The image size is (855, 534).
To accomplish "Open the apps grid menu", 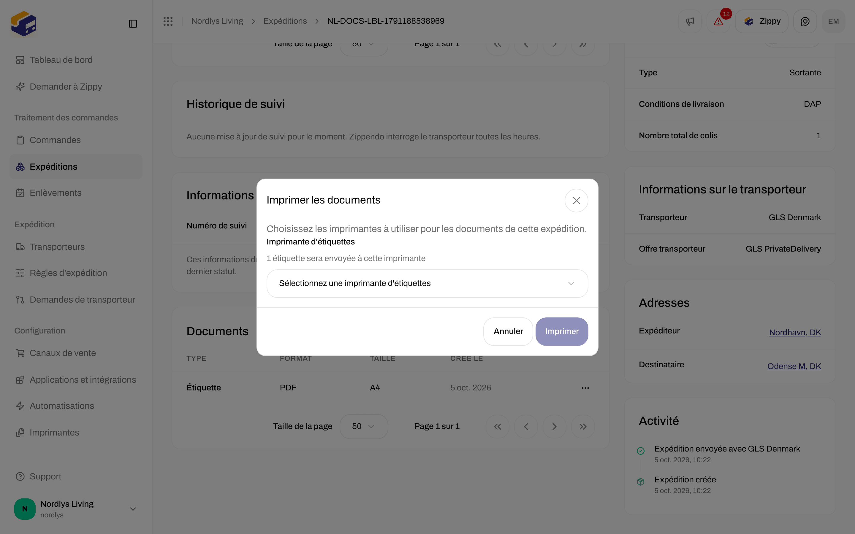I will click(x=168, y=21).
